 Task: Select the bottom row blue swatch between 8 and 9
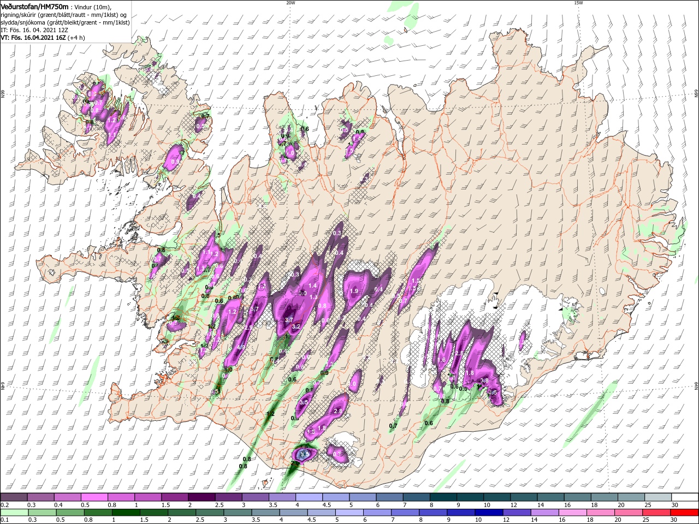434,513
